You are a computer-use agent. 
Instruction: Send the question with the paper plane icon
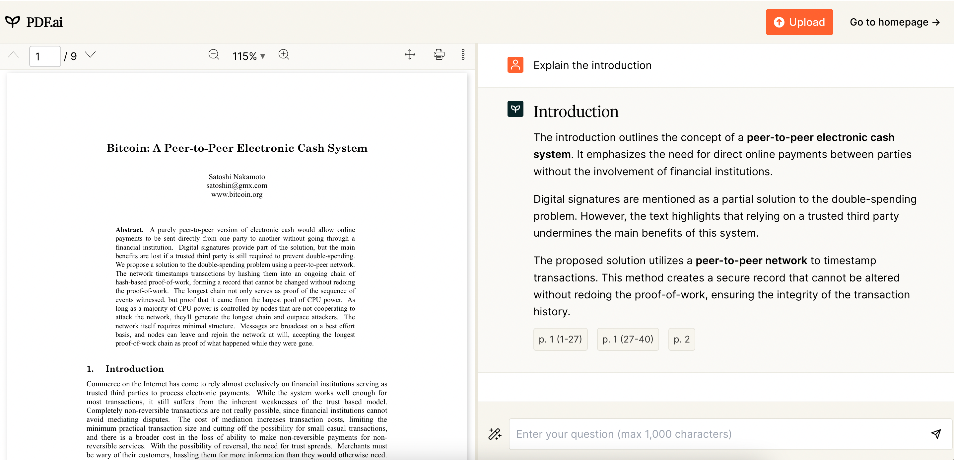coord(937,434)
